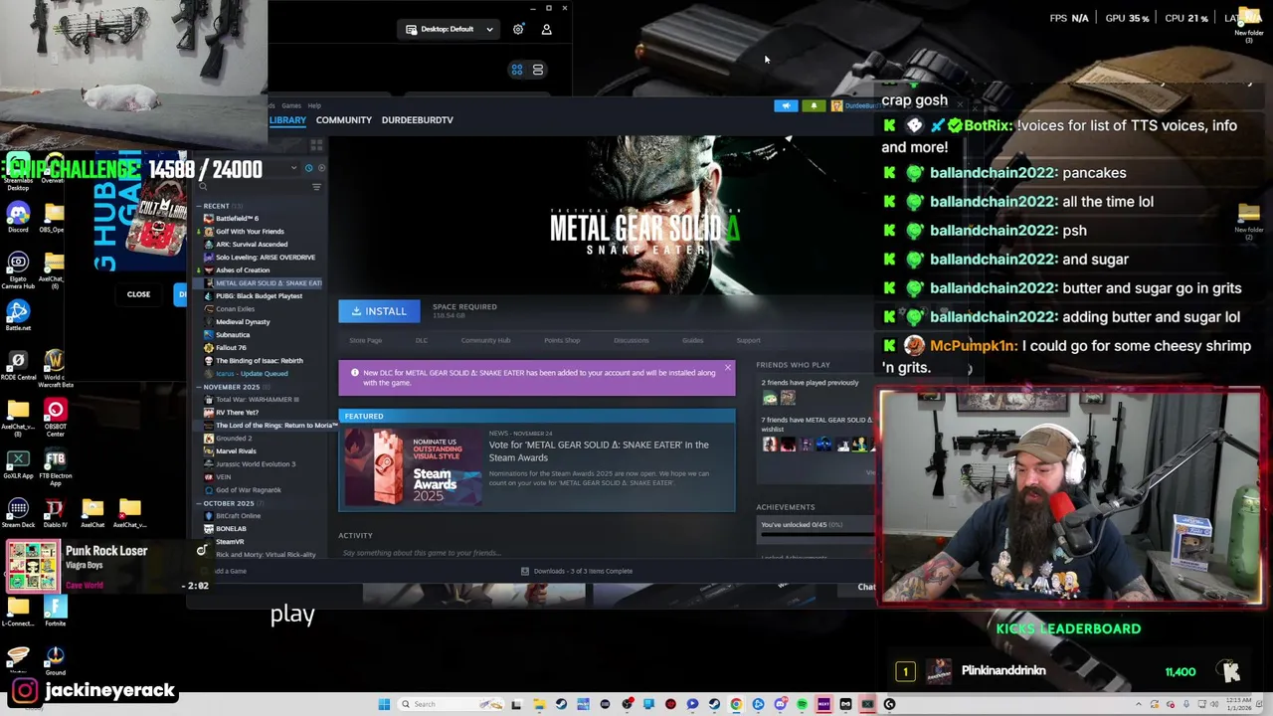Expand the library collection dropdown chevron
This screenshot has height=716, width=1273.
[x=294, y=168]
